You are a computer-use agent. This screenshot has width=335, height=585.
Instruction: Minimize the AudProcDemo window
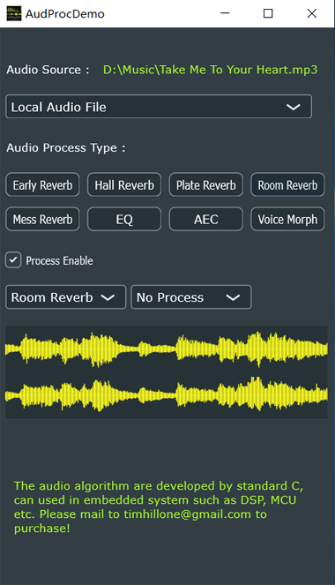(225, 13)
